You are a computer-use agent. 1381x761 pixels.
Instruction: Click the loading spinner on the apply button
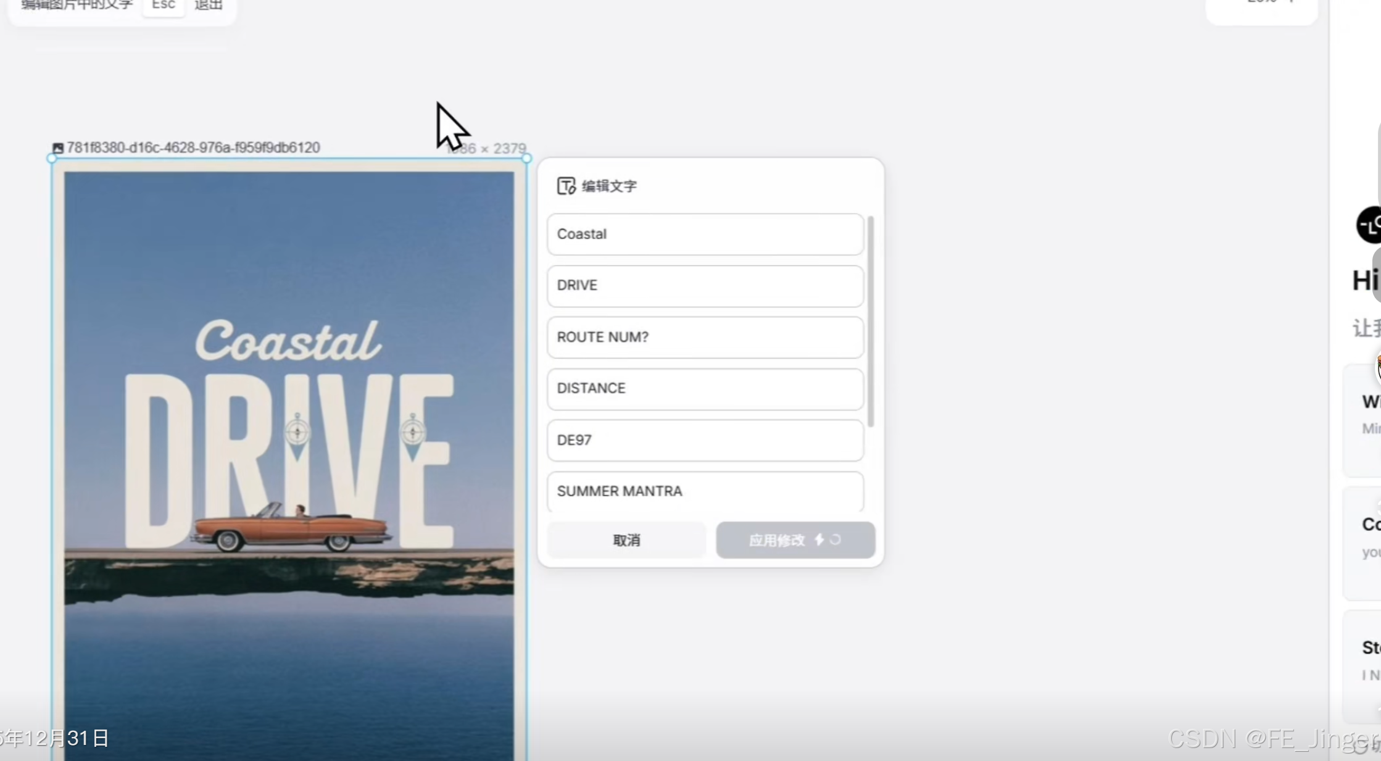pos(836,540)
